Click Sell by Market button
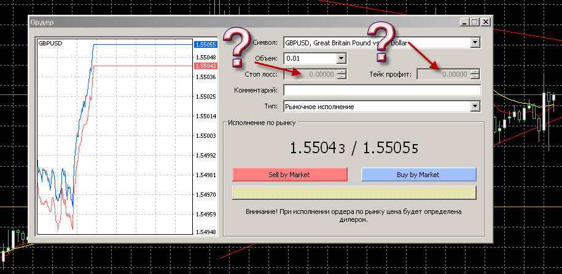The width and height of the screenshot is (562, 274). 290,175
